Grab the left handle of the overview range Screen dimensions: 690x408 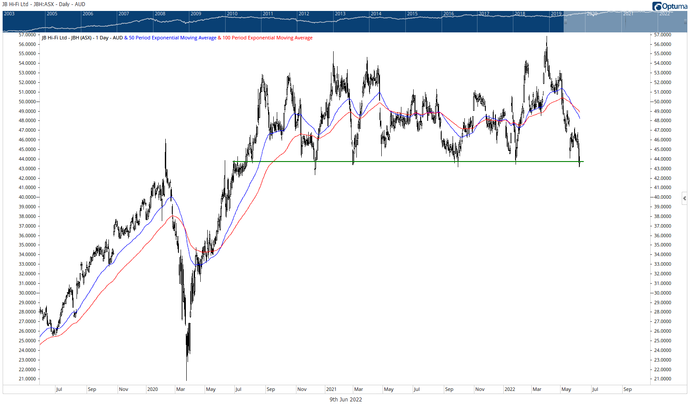pos(565,21)
